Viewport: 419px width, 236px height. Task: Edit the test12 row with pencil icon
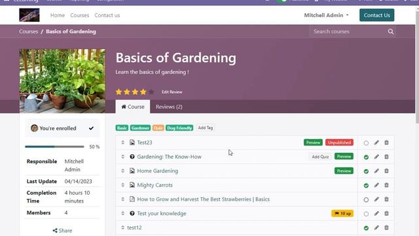376,227
